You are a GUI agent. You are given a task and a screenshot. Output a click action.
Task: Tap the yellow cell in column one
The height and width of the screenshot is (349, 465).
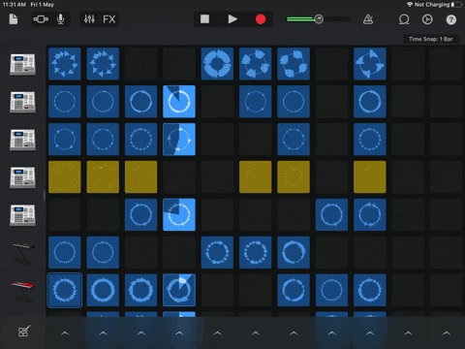pos(65,177)
